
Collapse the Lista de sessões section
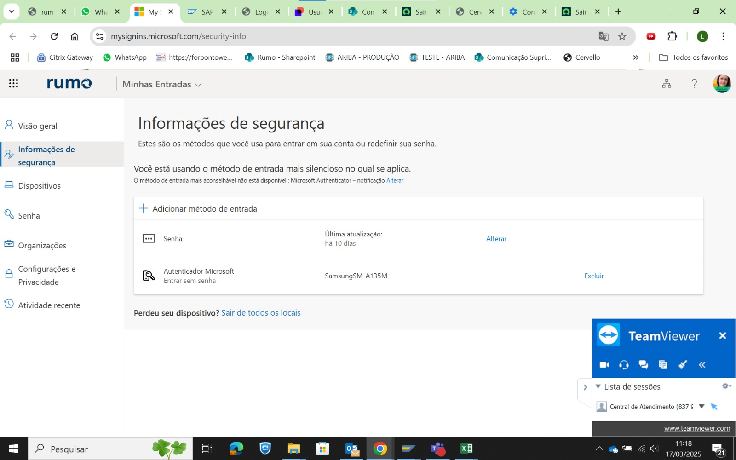598,386
